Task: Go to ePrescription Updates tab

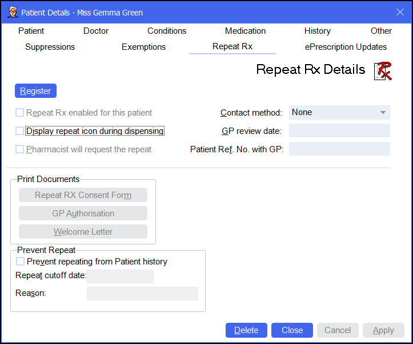Action: 346,47
